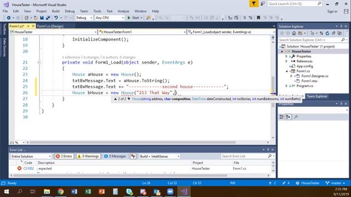Click the Save (floppy disk) toolbar icon

coord(42,18)
